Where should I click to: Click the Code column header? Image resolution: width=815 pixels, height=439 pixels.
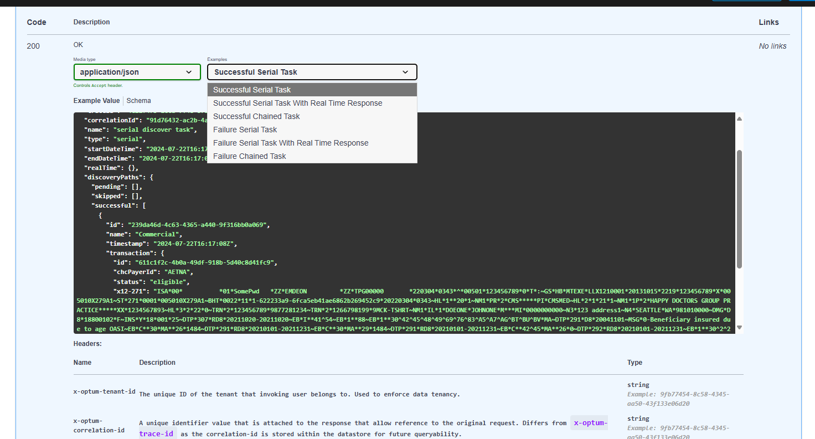point(37,22)
